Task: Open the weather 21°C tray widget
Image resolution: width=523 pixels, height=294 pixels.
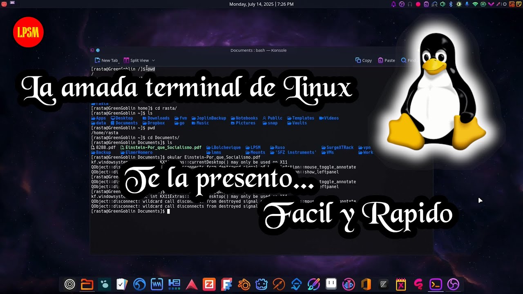Action: pyautogui.click(x=434, y=4)
